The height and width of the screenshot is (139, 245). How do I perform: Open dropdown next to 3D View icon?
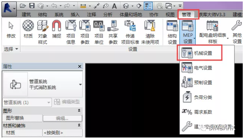[x=132, y=6]
